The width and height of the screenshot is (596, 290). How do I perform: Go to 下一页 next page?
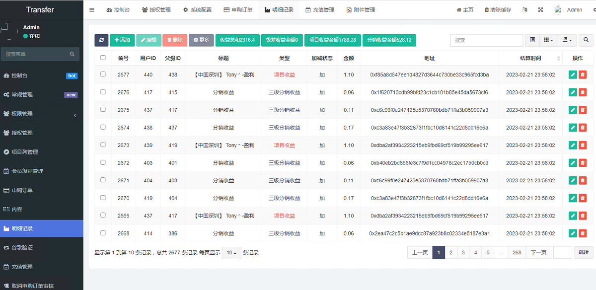coord(538,253)
